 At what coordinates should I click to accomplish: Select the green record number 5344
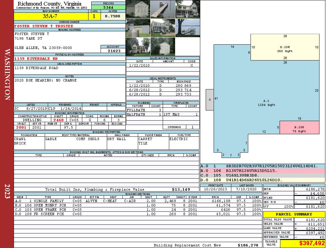pos(108,7)
